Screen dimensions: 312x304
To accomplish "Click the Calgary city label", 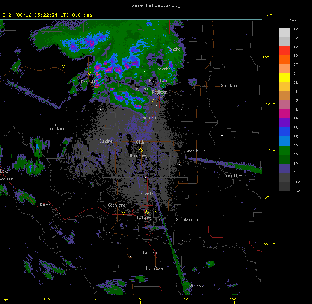I will 144,218.
